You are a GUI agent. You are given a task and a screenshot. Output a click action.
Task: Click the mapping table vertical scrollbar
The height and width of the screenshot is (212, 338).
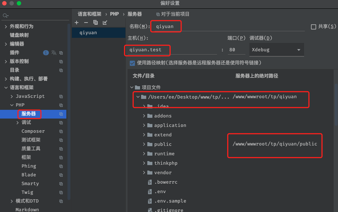336,104
